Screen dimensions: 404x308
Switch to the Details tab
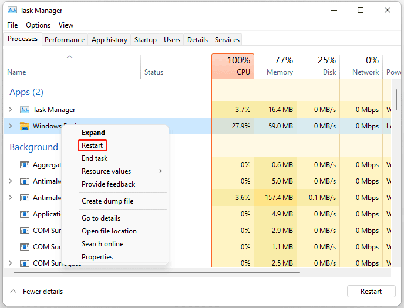tap(197, 40)
